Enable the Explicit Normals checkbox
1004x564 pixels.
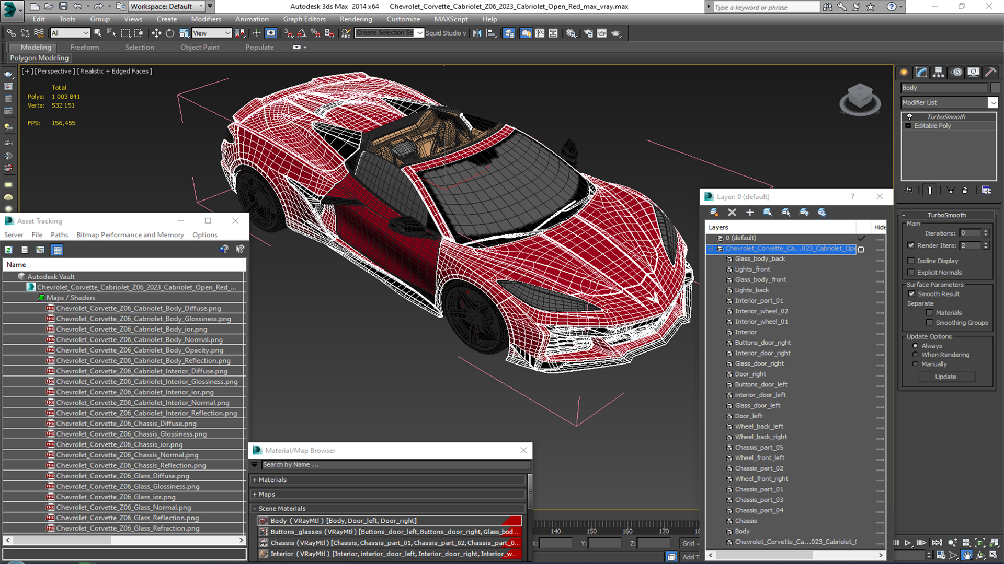point(911,272)
